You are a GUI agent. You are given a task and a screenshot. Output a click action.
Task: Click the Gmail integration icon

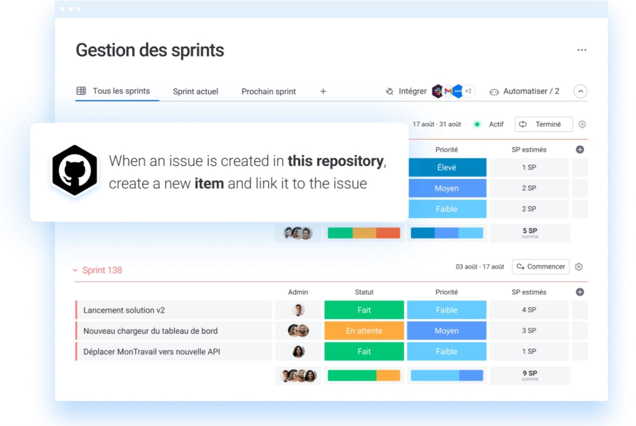449,91
